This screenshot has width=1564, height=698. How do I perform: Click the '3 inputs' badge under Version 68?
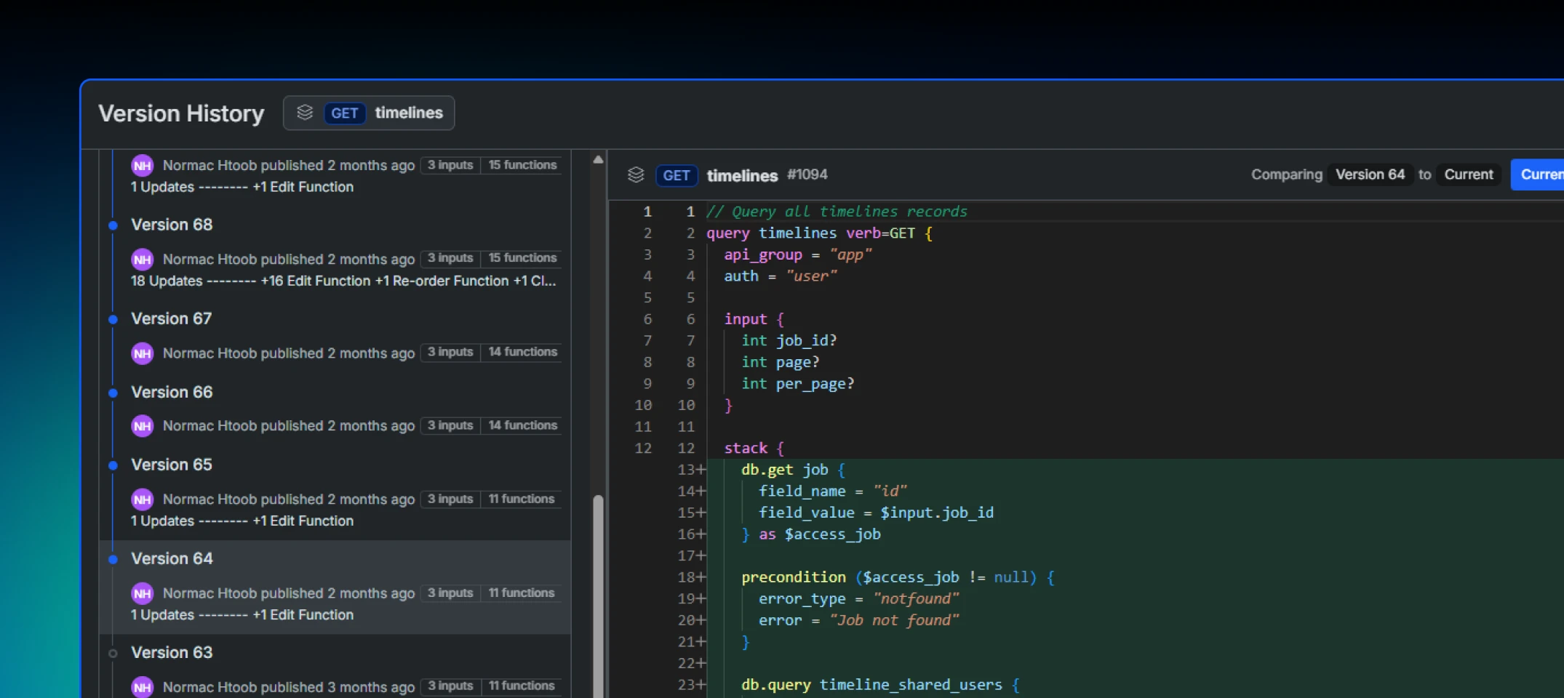[x=450, y=258]
